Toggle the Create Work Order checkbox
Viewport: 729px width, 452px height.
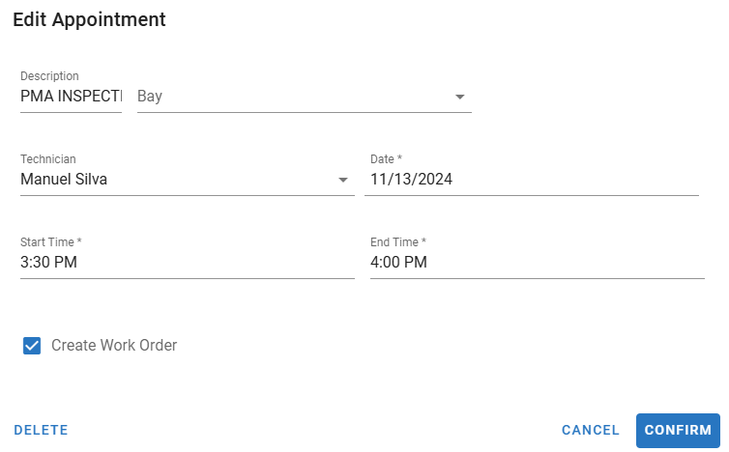(x=32, y=346)
